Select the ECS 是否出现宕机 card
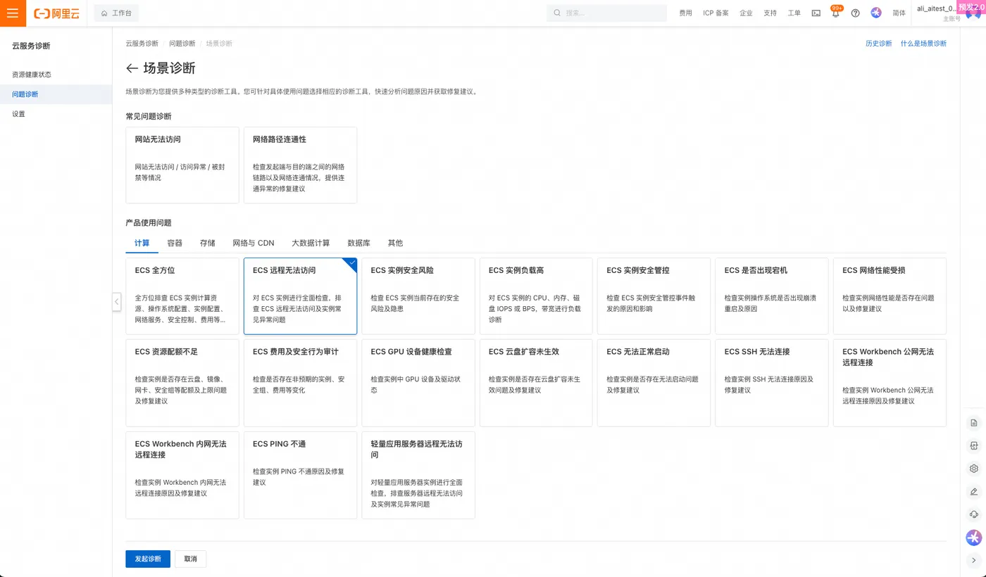 pyautogui.click(x=772, y=296)
